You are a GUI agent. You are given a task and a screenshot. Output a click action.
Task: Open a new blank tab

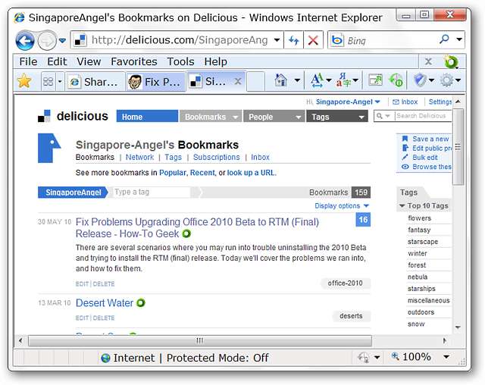pyautogui.click(x=255, y=82)
